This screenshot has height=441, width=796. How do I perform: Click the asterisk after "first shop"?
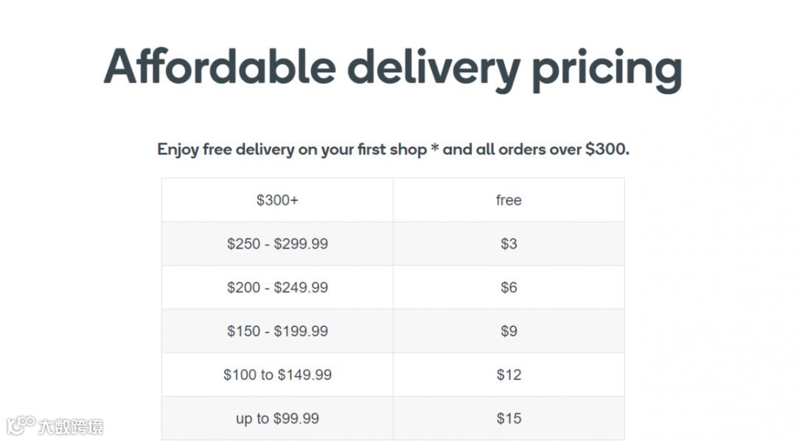[435, 149]
